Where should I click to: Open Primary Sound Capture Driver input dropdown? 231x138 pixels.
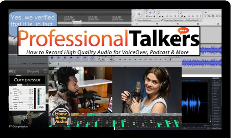tap(175, 20)
